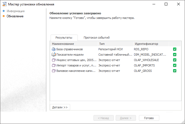Select the Обновление step in the sidebar
This screenshot has width=185, height=124.
click(x=15, y=16)
